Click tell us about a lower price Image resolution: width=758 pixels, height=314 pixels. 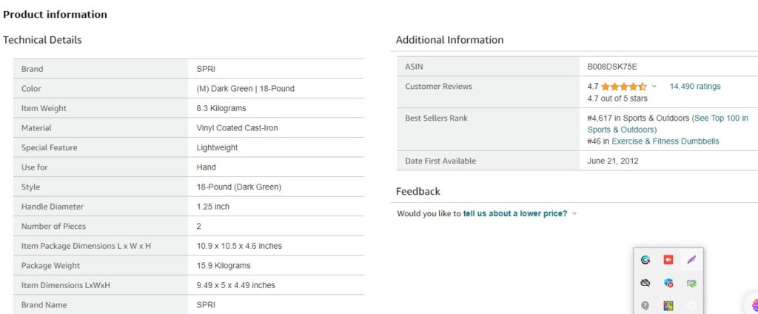[x=515, y=213]
